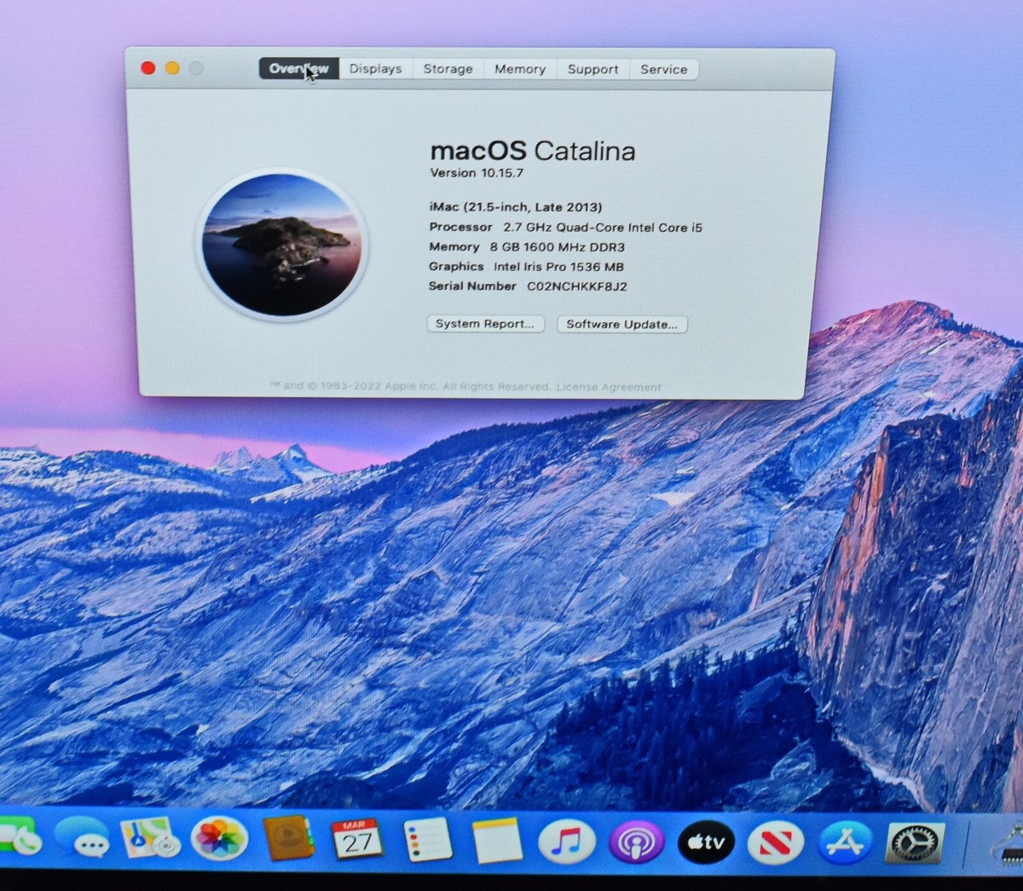The width and height of the screenshot is (1023, 891).
Task: Click the graphics value "Intel Iris Pro 1536 MB"
Action: [559, 267]
